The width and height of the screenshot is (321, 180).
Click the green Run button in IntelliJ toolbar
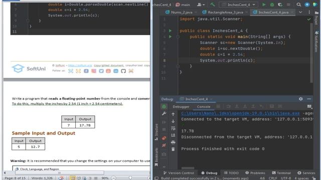click(x=264, y=4)
